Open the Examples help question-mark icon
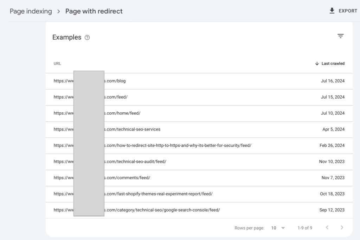Viewport: 360px width, 240px height. click(x=87, y=38)
